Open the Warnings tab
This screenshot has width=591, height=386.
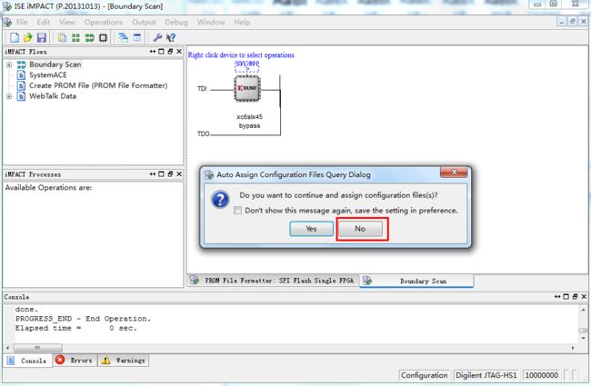(124, 361)
